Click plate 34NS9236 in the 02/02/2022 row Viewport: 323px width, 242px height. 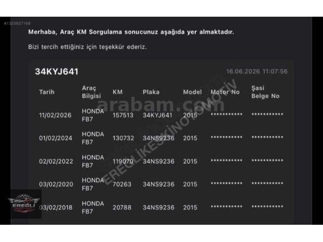point(158,161)
